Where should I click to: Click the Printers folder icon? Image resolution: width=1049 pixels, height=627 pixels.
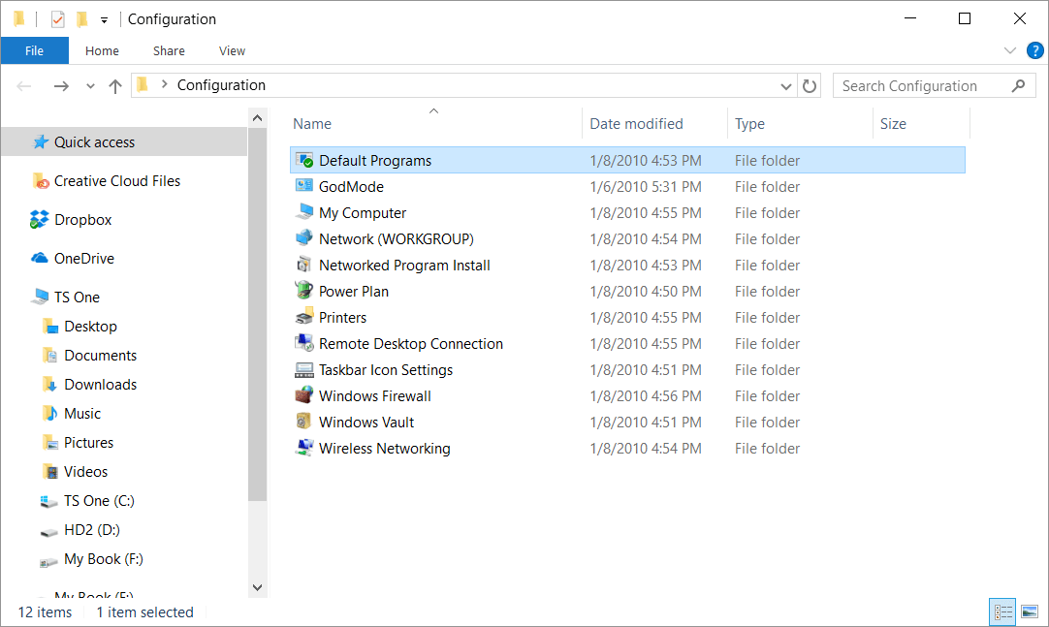tap(303, 317)
